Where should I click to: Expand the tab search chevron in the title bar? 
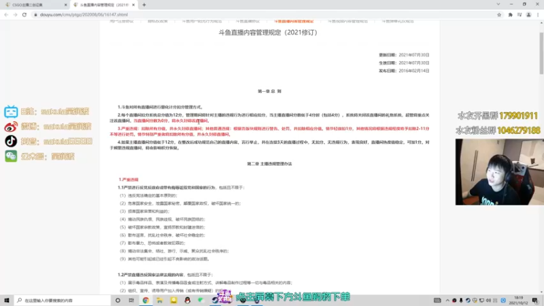coord(498,4)
